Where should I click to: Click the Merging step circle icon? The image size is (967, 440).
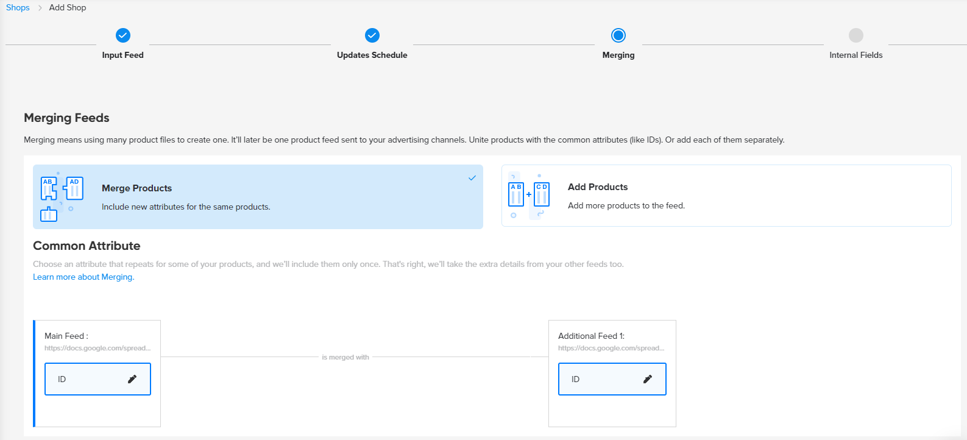tap(618, 35)
